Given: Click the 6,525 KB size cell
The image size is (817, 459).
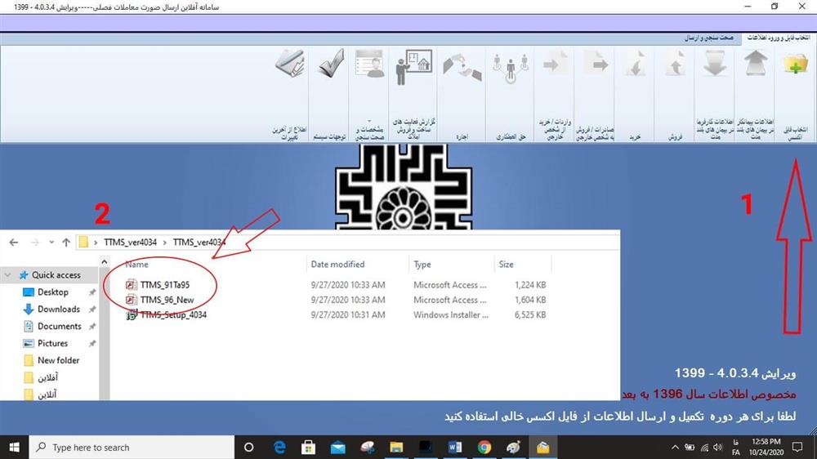Looking at the screenshot, I should [x=530, y=314].
